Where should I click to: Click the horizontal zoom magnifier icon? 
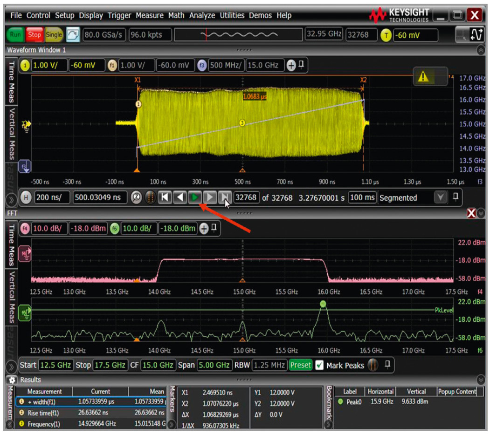[136, 197]
